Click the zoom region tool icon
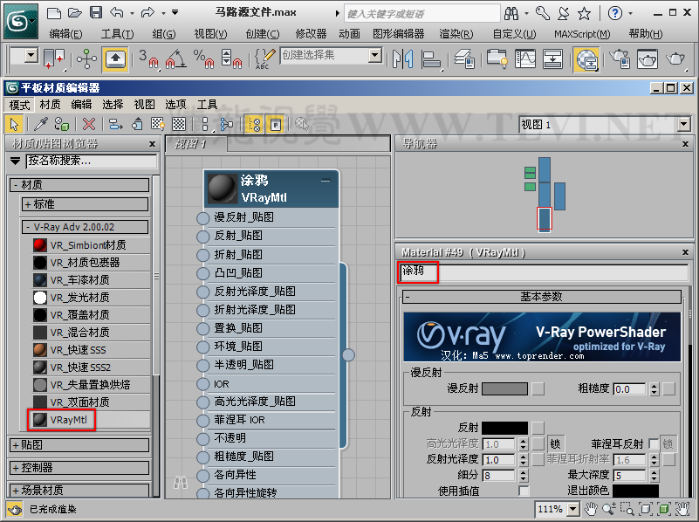 pyautogui.click(x=627, y=508)
